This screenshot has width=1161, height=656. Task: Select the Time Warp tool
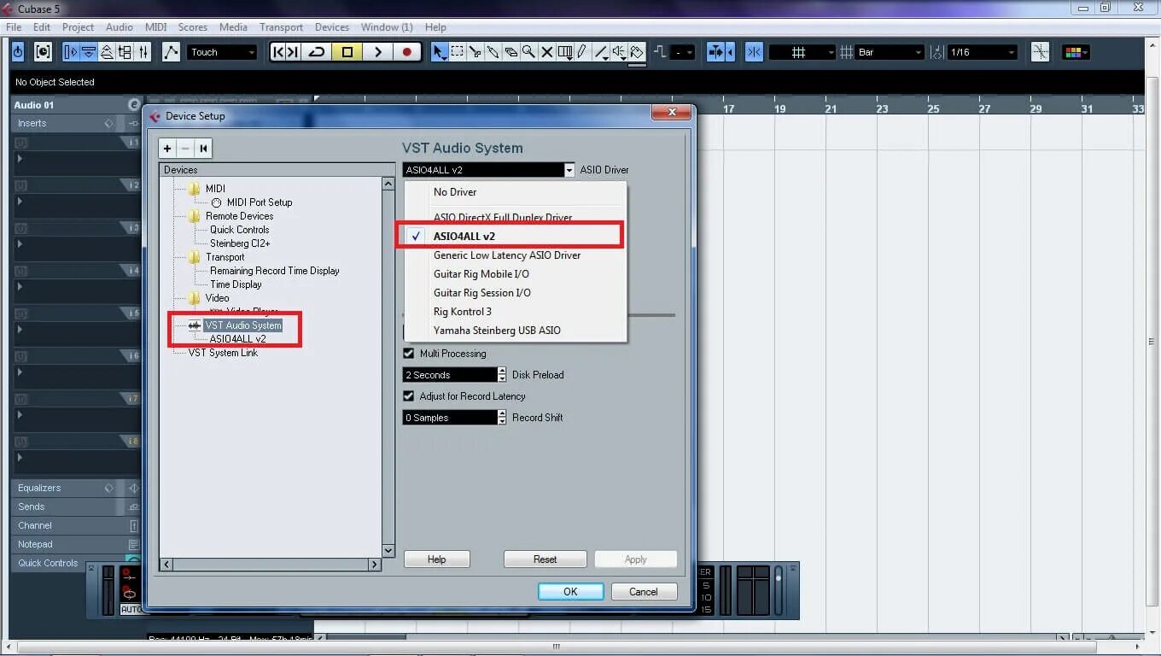pos(565,52)
